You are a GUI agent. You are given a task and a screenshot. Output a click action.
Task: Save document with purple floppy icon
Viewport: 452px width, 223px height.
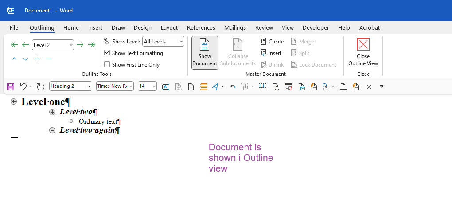[x=11, y=86]
